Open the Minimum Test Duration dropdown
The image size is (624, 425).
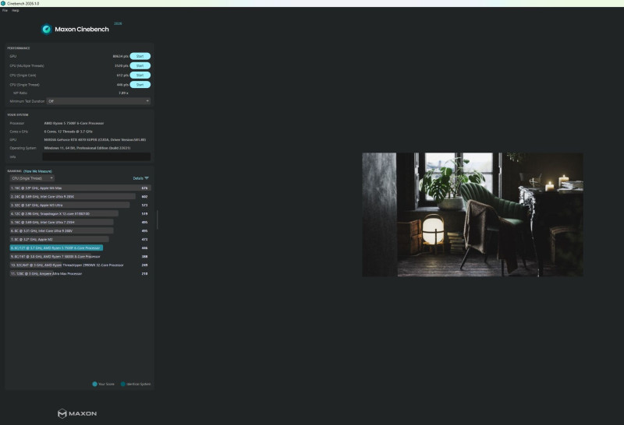coord(98,101)
